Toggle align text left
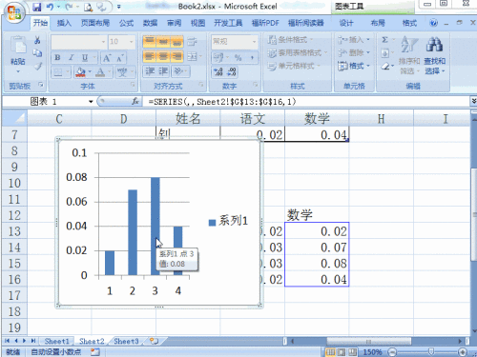Image resolution: width=477 pixels, height=357 pixels. 150,56
